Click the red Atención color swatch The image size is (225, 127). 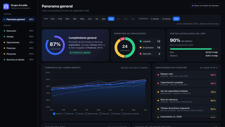pos(140,54)
